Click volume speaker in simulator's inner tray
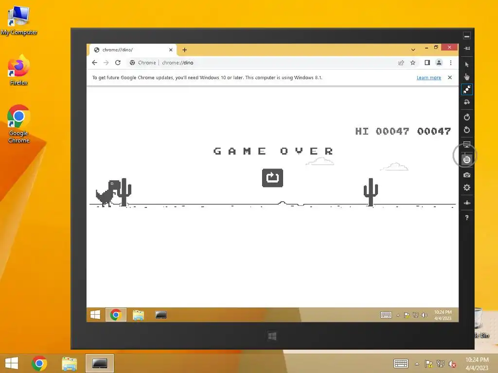The height and width of the screenshot is (373, 498). point(424,315)
